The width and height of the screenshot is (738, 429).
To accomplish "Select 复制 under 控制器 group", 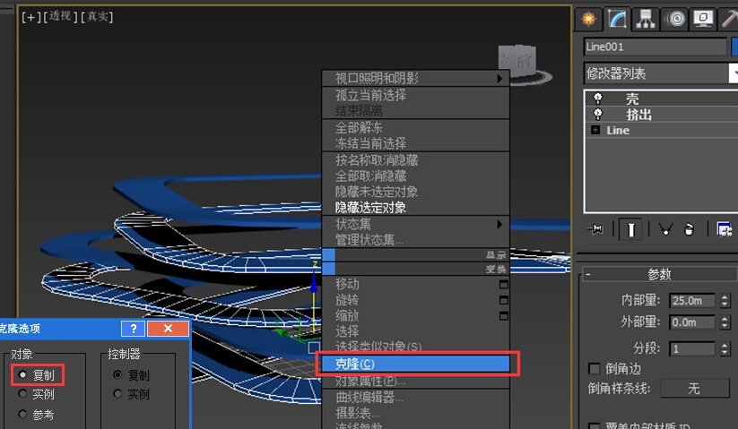I will click(117, 374).
